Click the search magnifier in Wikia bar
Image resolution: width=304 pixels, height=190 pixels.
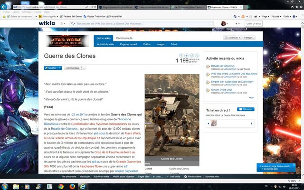click(72, 23)
